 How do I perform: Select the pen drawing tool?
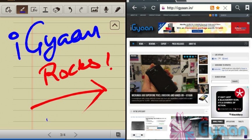pos(22,10)
